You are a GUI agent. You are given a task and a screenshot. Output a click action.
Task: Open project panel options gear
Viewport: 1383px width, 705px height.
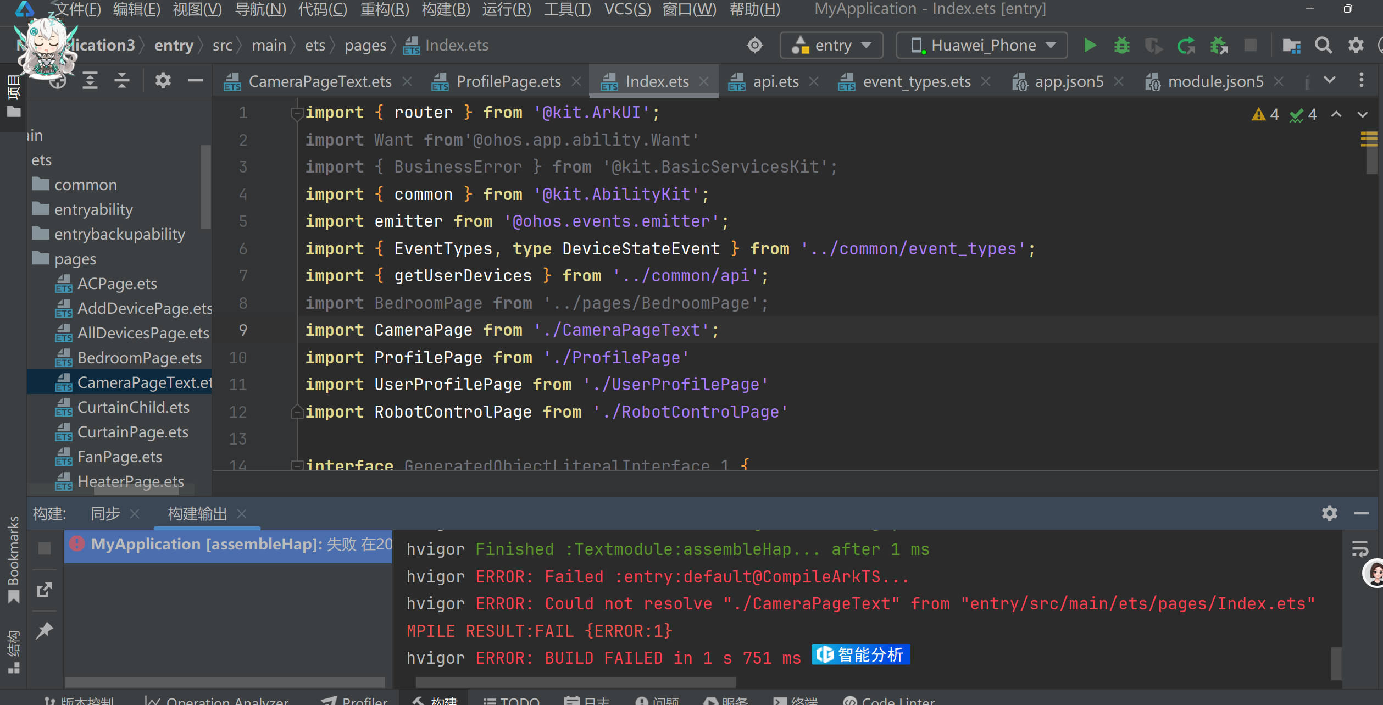(x=163, y=81)
